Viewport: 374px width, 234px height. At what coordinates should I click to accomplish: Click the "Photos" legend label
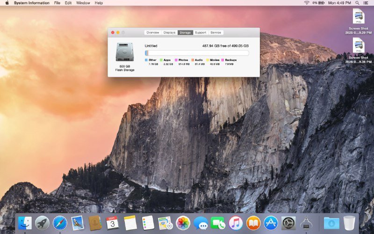click(183, 60)
